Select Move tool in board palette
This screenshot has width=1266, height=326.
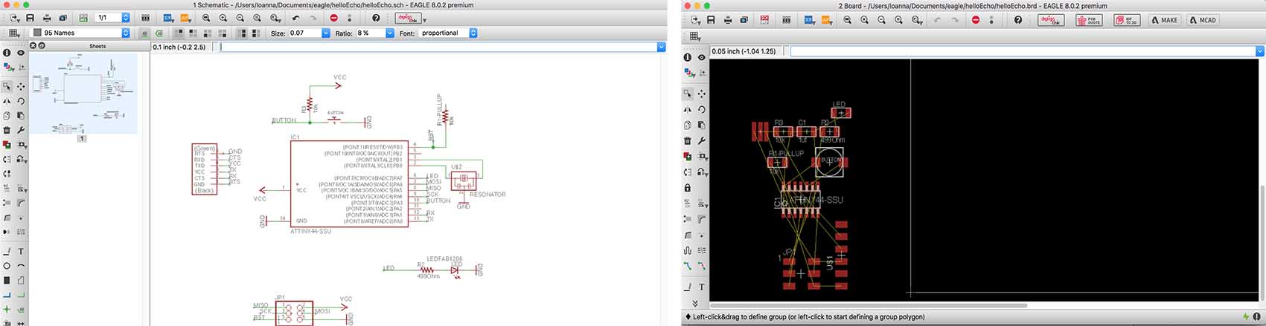pyautogui.click(x=701, y=94)
